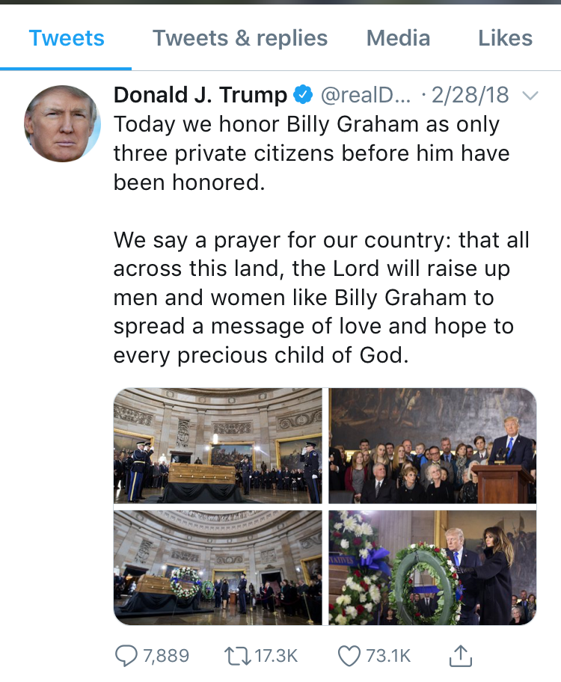Click the @realD... handle

tap(365, 95)
